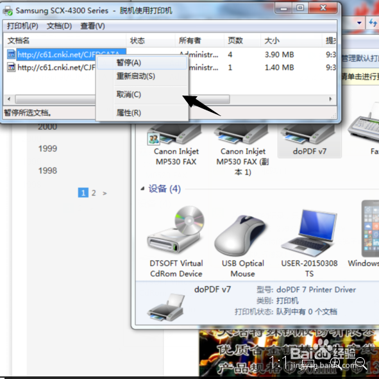Close the Samsung SCX-4300 queue window
The image size is (379, 379).
click(x=323, y=8)
